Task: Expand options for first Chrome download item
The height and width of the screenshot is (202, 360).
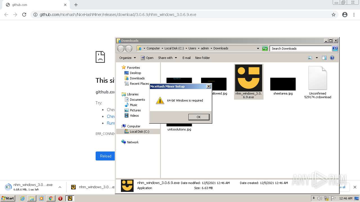Action: coord(60,187)
